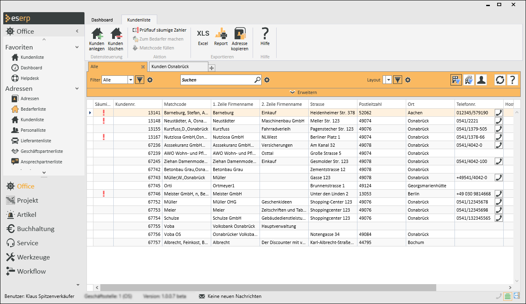Open the Report export icon

221,34
